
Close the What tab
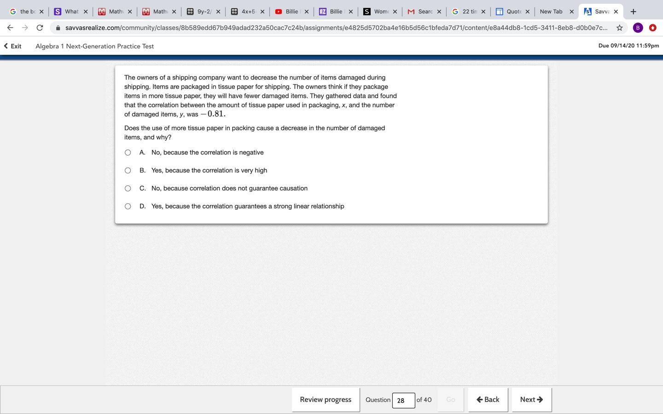[85, 11]
